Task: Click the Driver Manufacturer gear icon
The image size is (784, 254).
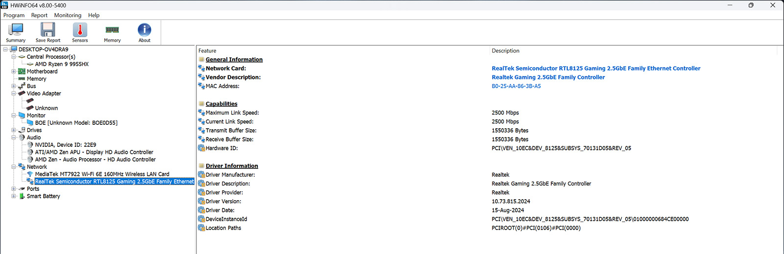Action: (201, 175)
